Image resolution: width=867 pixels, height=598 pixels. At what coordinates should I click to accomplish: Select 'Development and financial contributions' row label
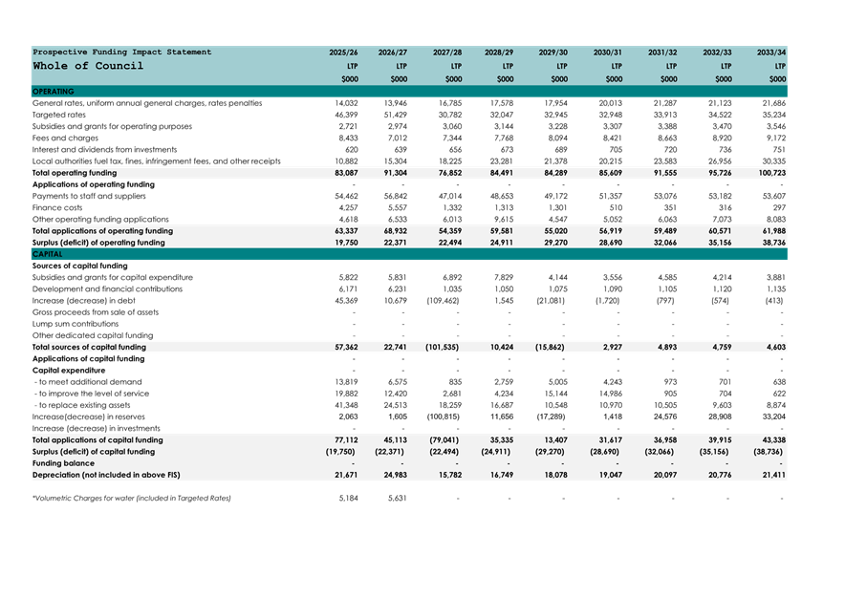point(107,289)
